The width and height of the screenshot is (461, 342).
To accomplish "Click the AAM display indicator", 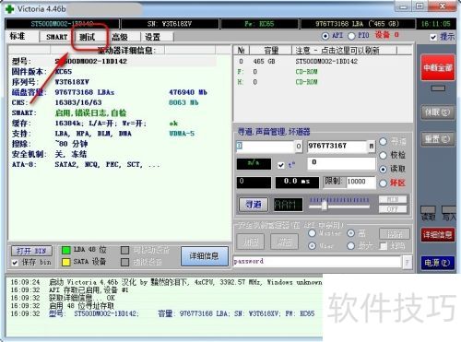I will 288,205.
